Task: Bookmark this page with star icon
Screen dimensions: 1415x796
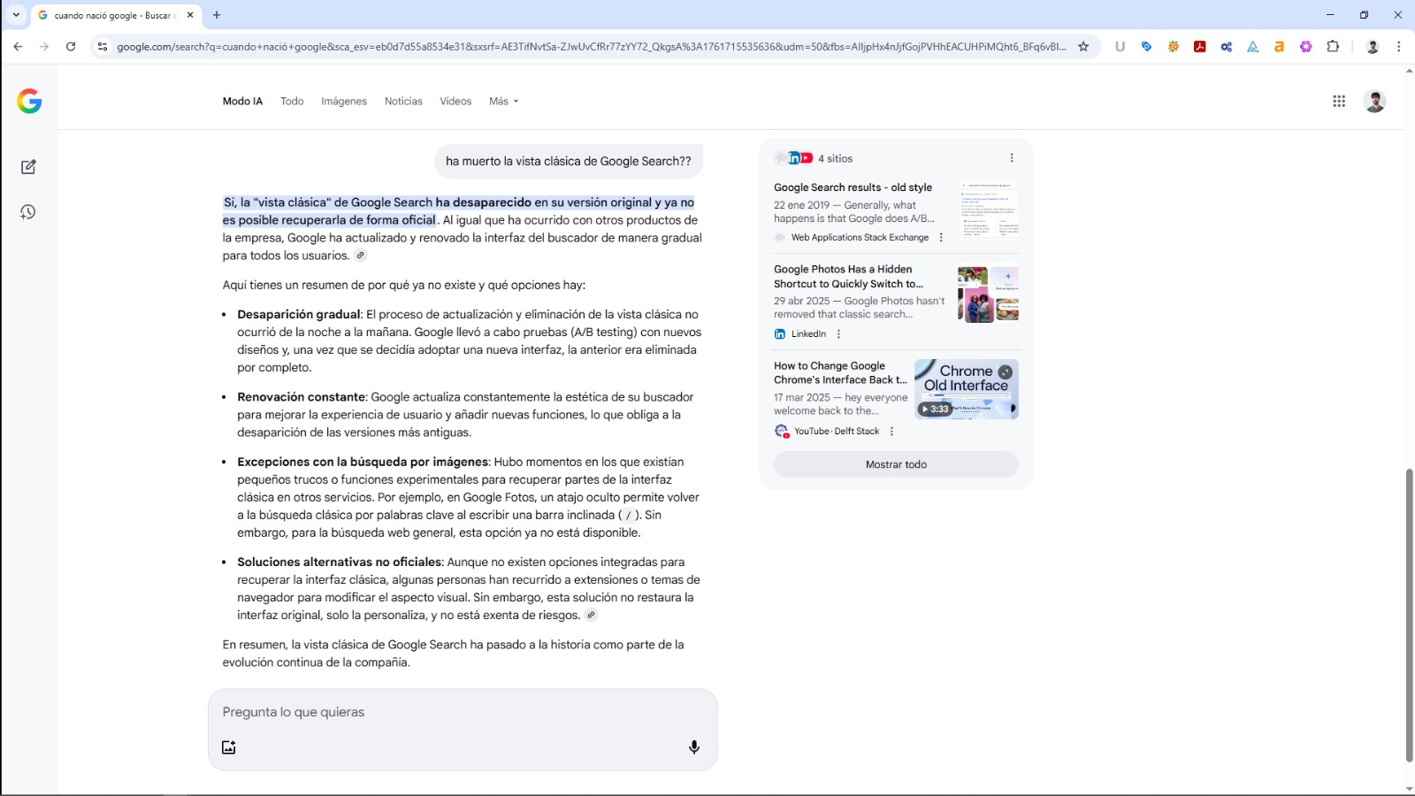Action: point(1083,47)
